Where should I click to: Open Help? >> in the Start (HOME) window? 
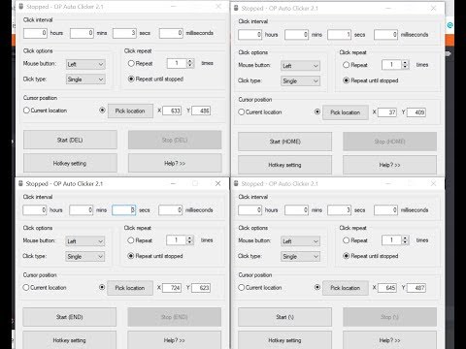pyautogui.click(x=389, y=165)
